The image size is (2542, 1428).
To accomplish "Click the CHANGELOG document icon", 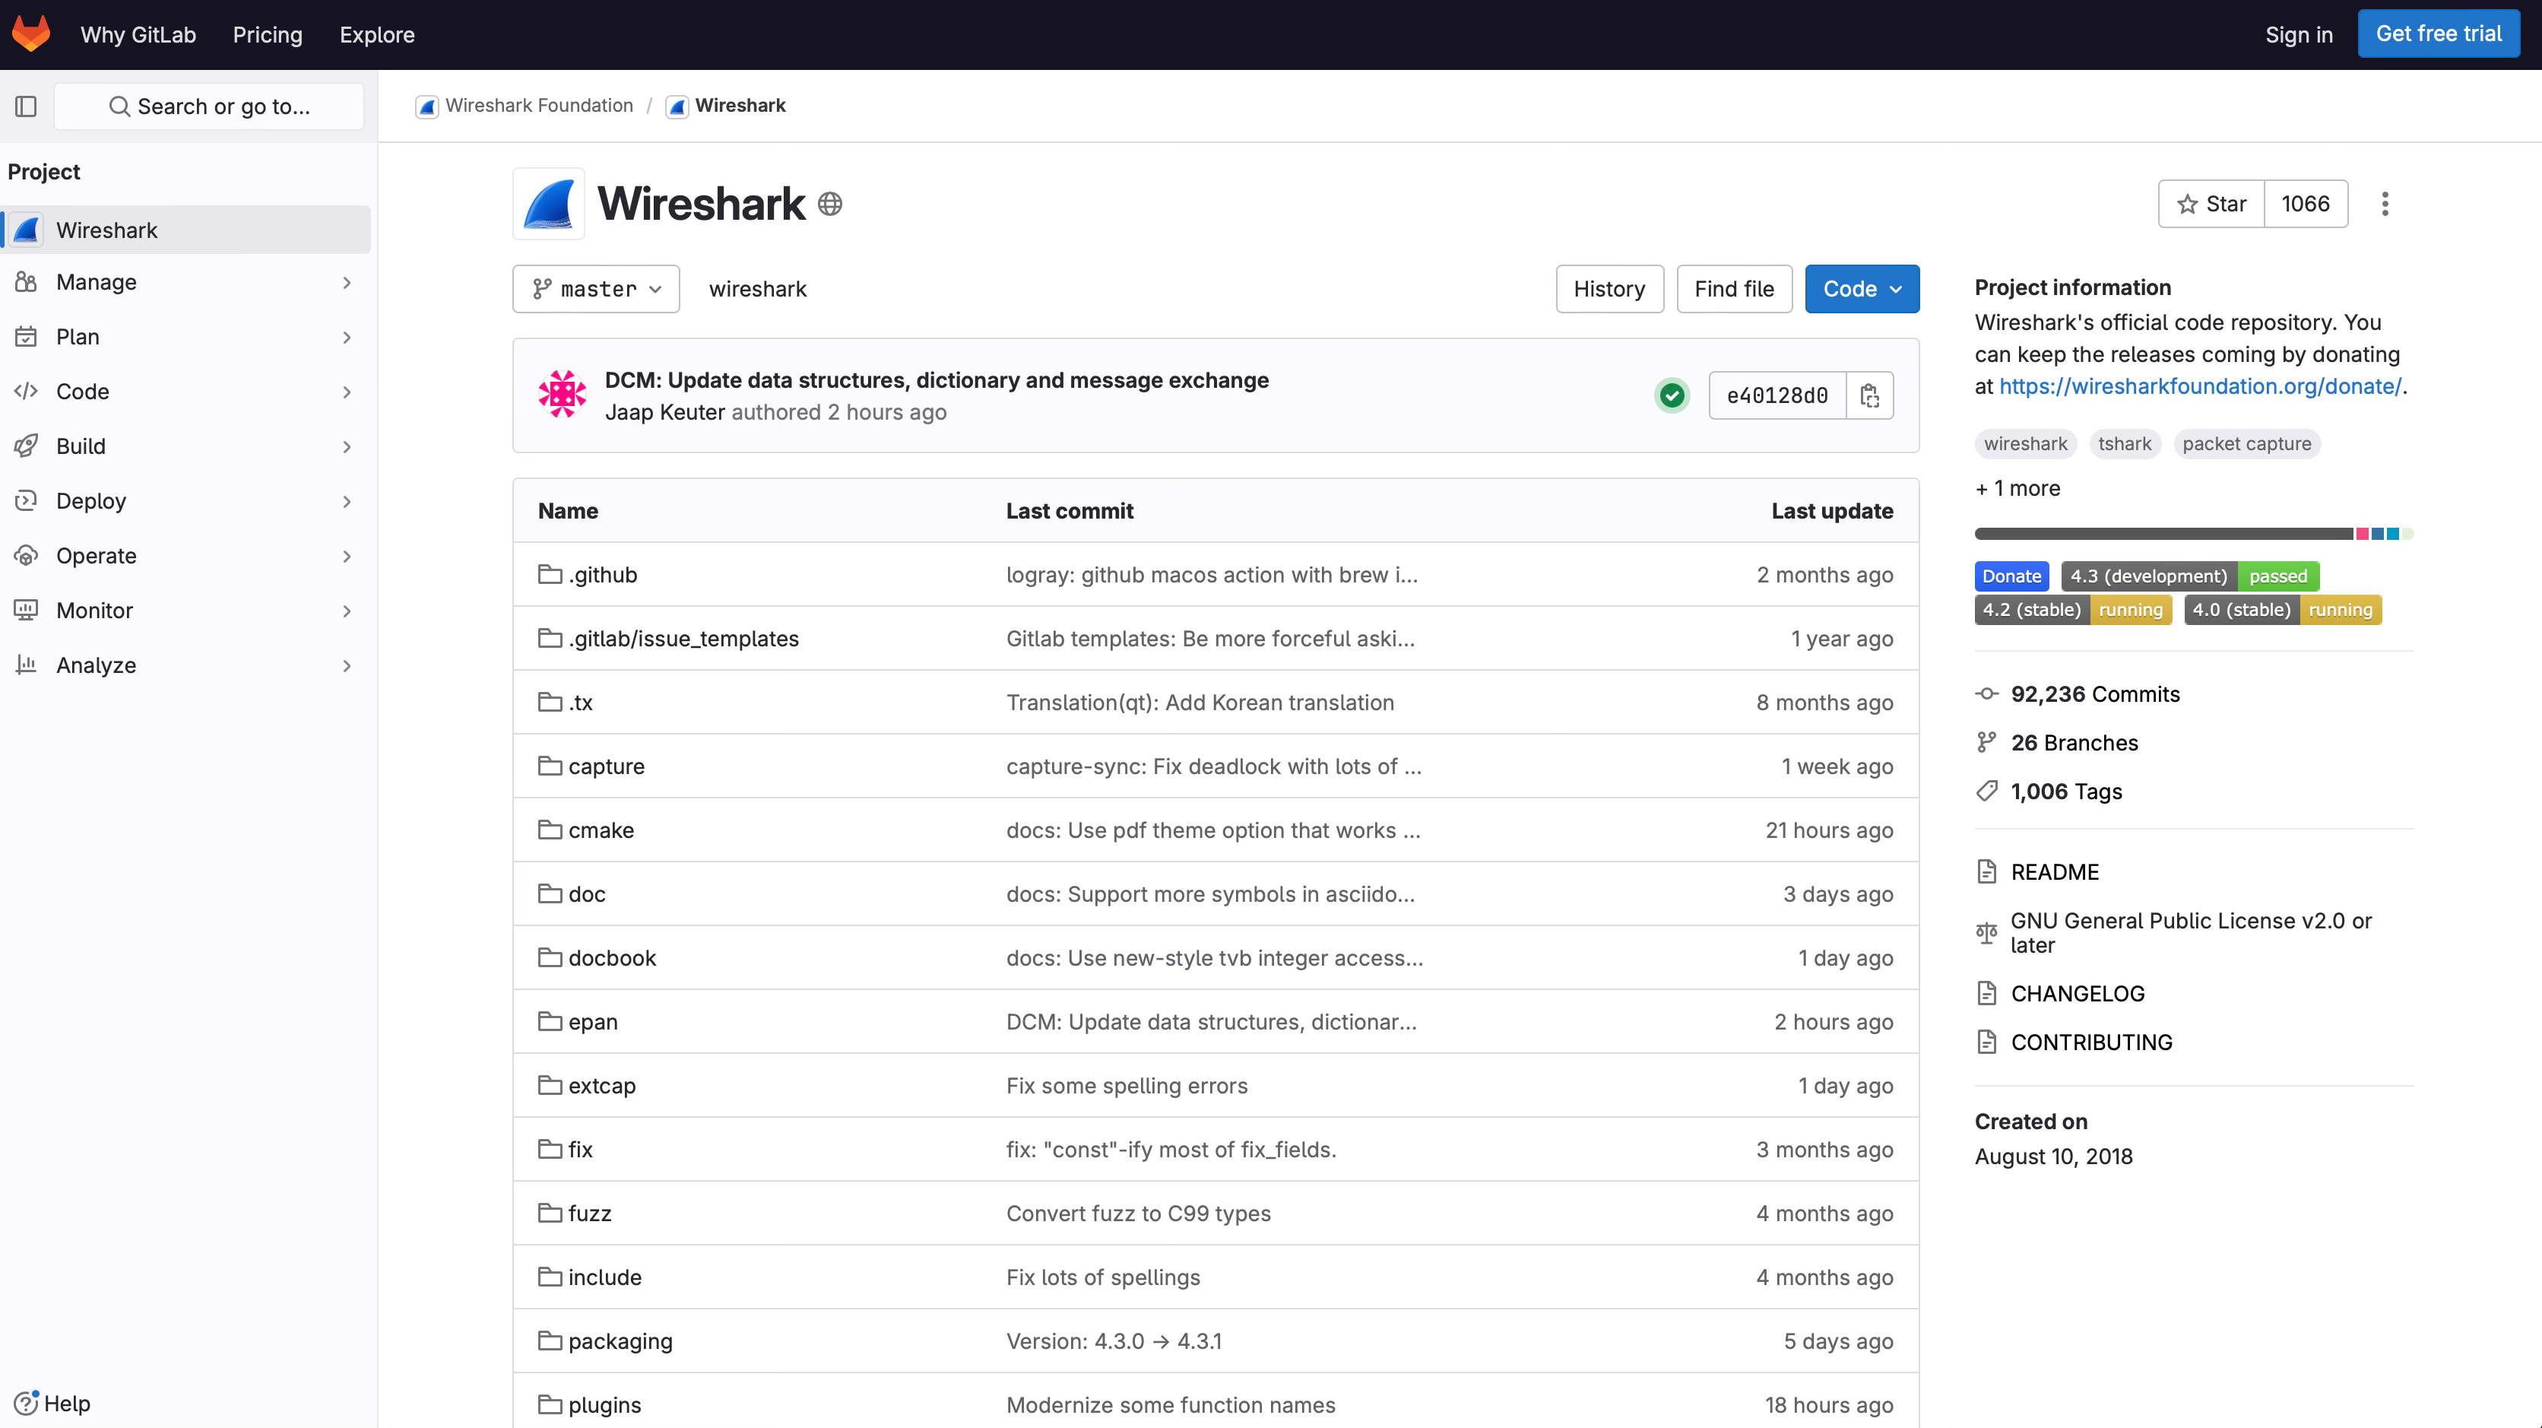I will 1986,993.
